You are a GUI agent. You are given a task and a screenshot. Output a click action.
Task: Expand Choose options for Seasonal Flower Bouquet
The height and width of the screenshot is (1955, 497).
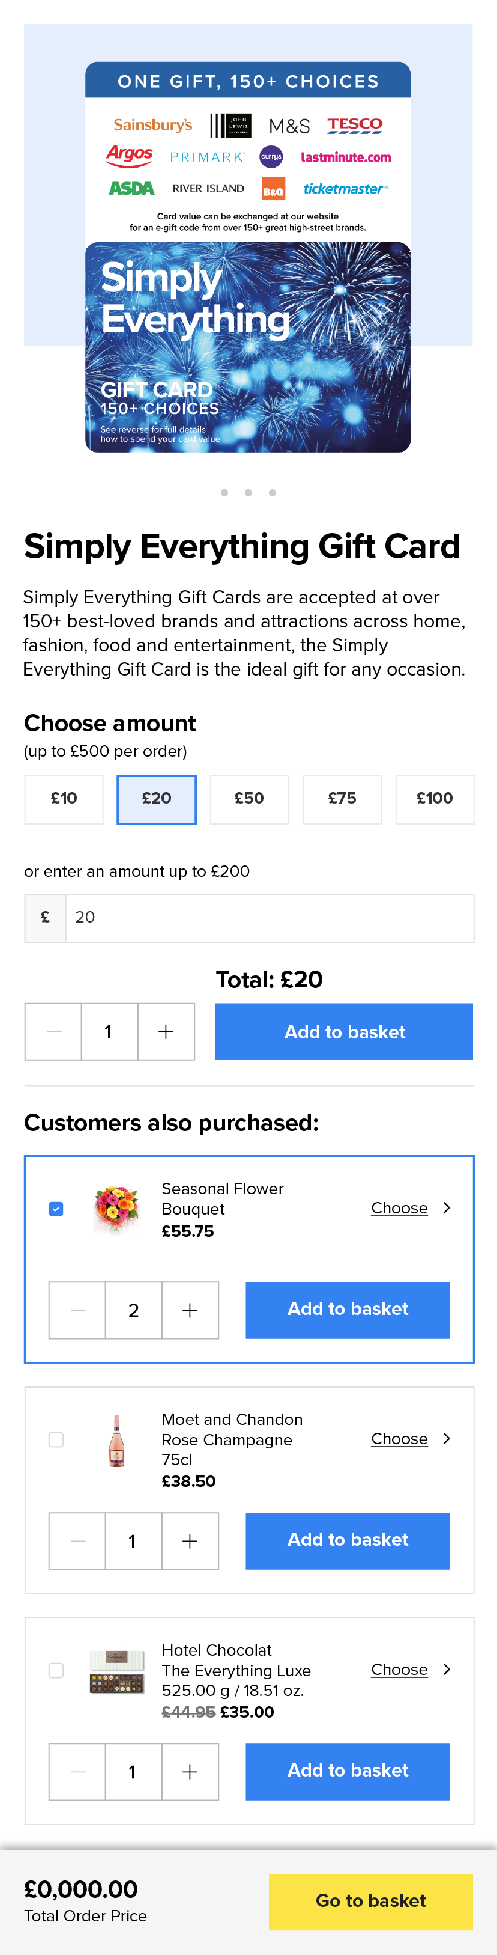point(410,1208)
